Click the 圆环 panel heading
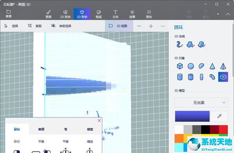 [x=179, y=27]
